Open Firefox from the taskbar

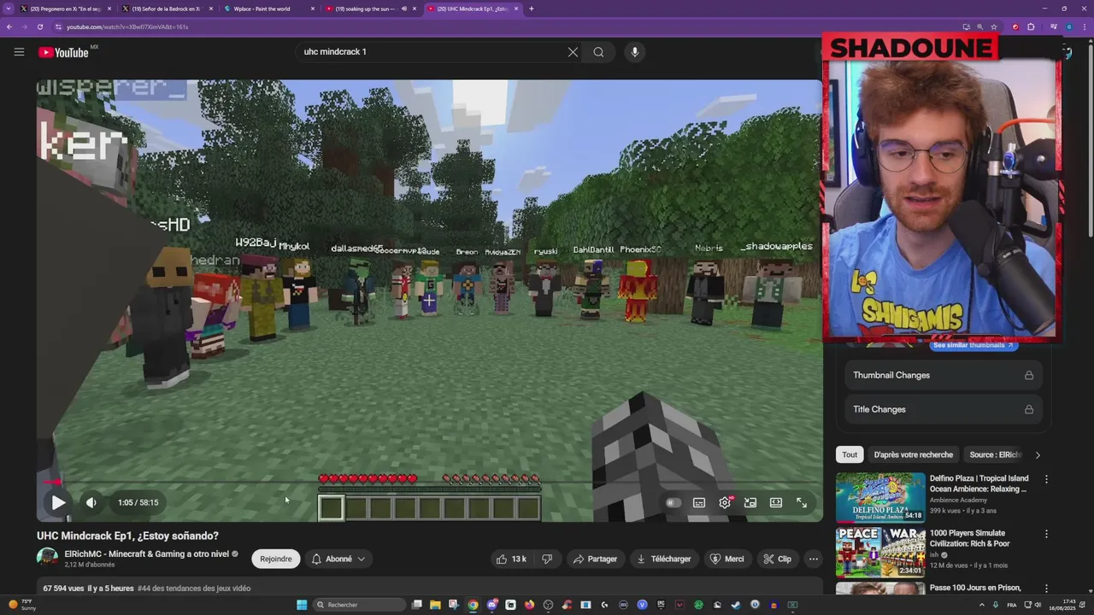click(529, 605)
